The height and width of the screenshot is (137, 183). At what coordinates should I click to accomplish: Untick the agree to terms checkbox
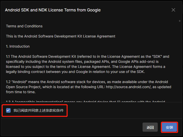pos(8,110)
